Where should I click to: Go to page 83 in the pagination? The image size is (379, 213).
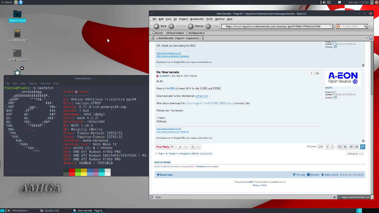340,147
